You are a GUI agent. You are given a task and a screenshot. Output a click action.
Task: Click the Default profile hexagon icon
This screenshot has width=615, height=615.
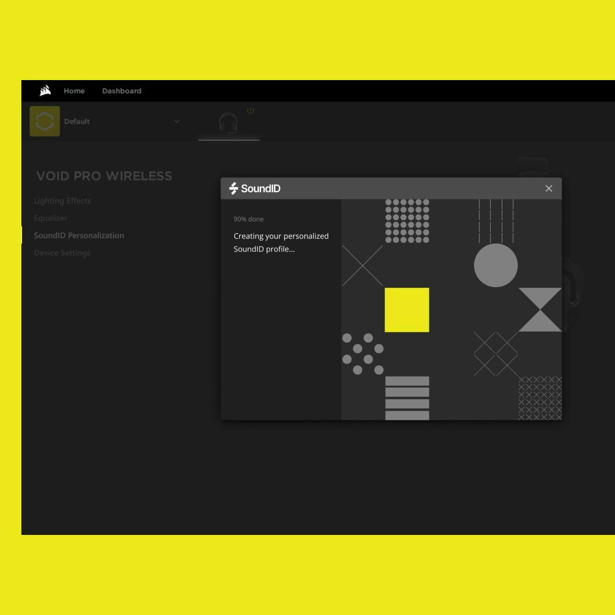click(x=45, y=121)
